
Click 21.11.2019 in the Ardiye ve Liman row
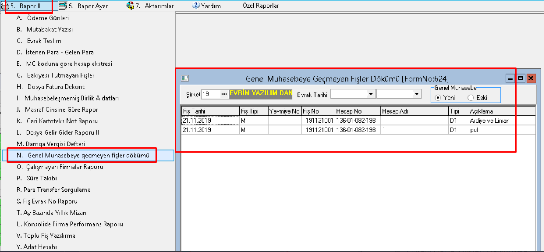click(x=210, y=120)
